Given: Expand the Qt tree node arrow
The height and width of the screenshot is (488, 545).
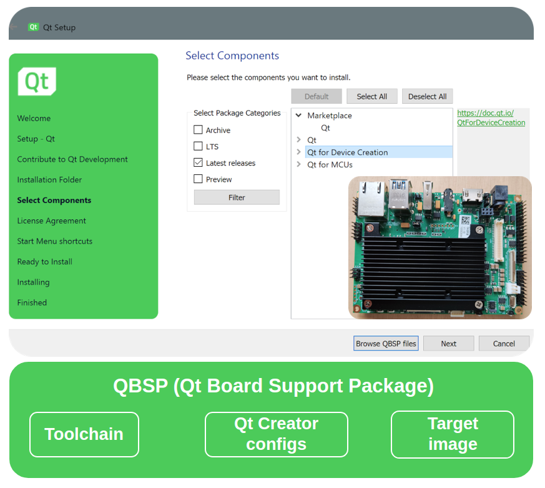Looking at the screenshot, I should pyautogui.click(x=299, y=140).
